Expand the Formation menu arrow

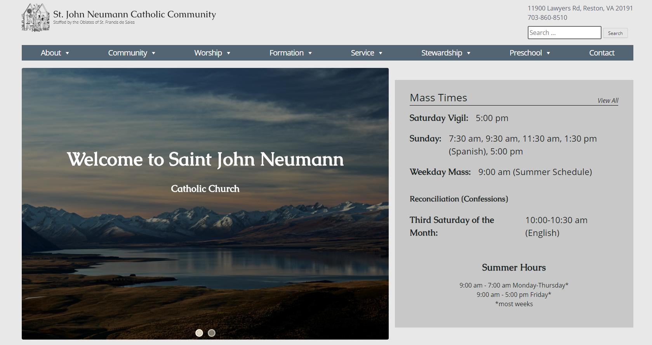(310, 53)
